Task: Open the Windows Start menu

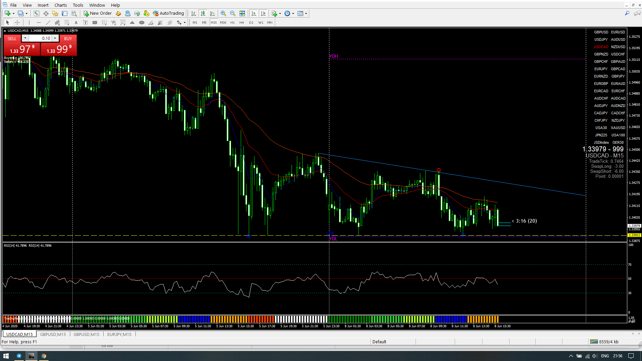Action: (x=6, y=356)
